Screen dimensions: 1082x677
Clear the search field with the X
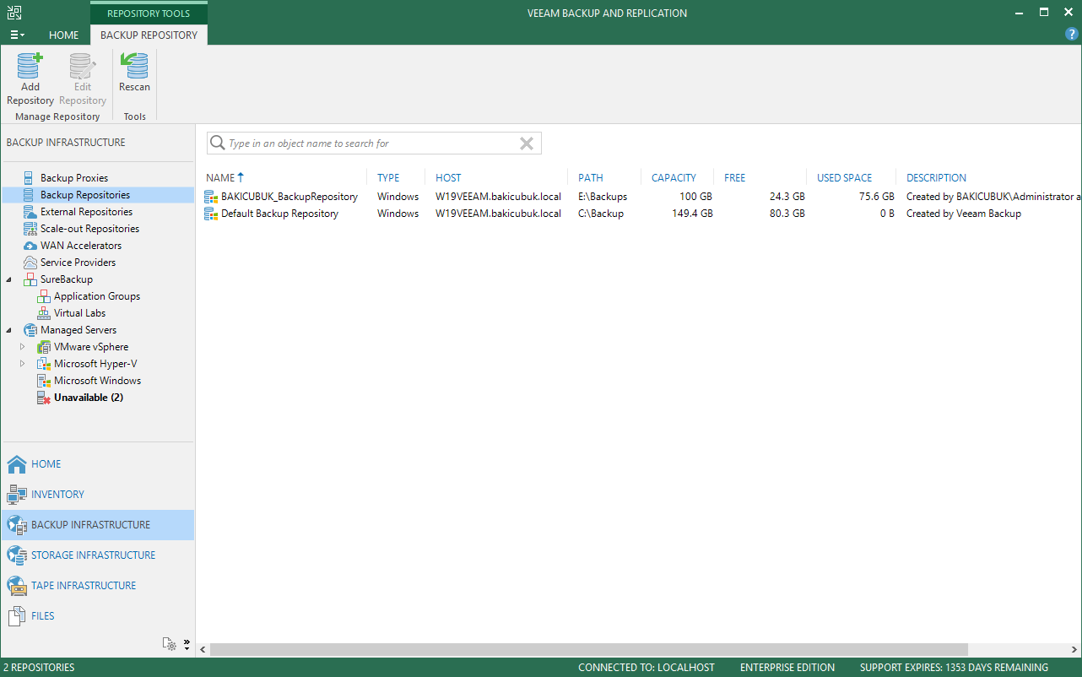pos(527,144)
